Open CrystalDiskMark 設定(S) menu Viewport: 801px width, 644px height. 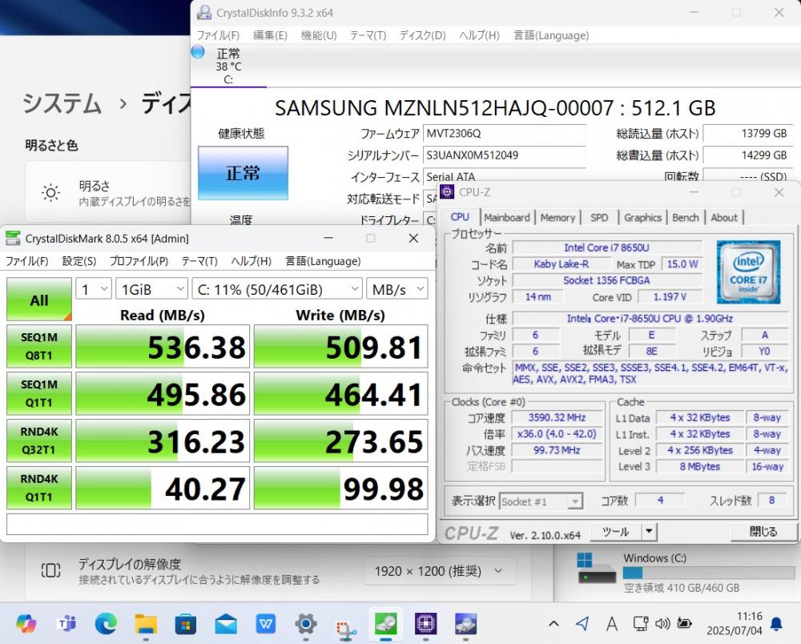(x=79, y=261)
